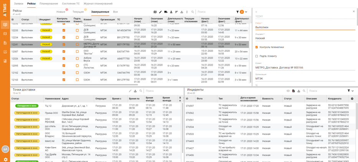Viewport: 358px width, 162px height.
Task: Open settings gear in left sidebar
Action: click(x=5, y=159)
